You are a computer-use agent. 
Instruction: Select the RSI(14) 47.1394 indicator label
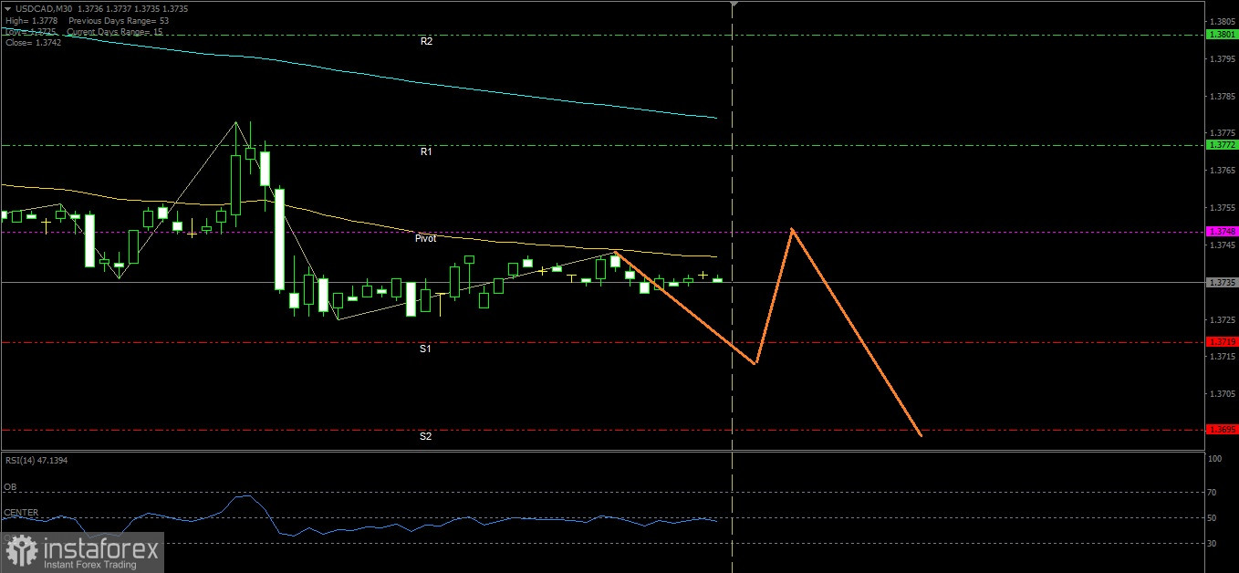[x=36, y=460]
